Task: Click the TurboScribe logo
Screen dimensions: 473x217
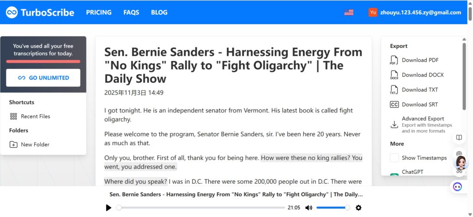Action: (x=40, y=12)
